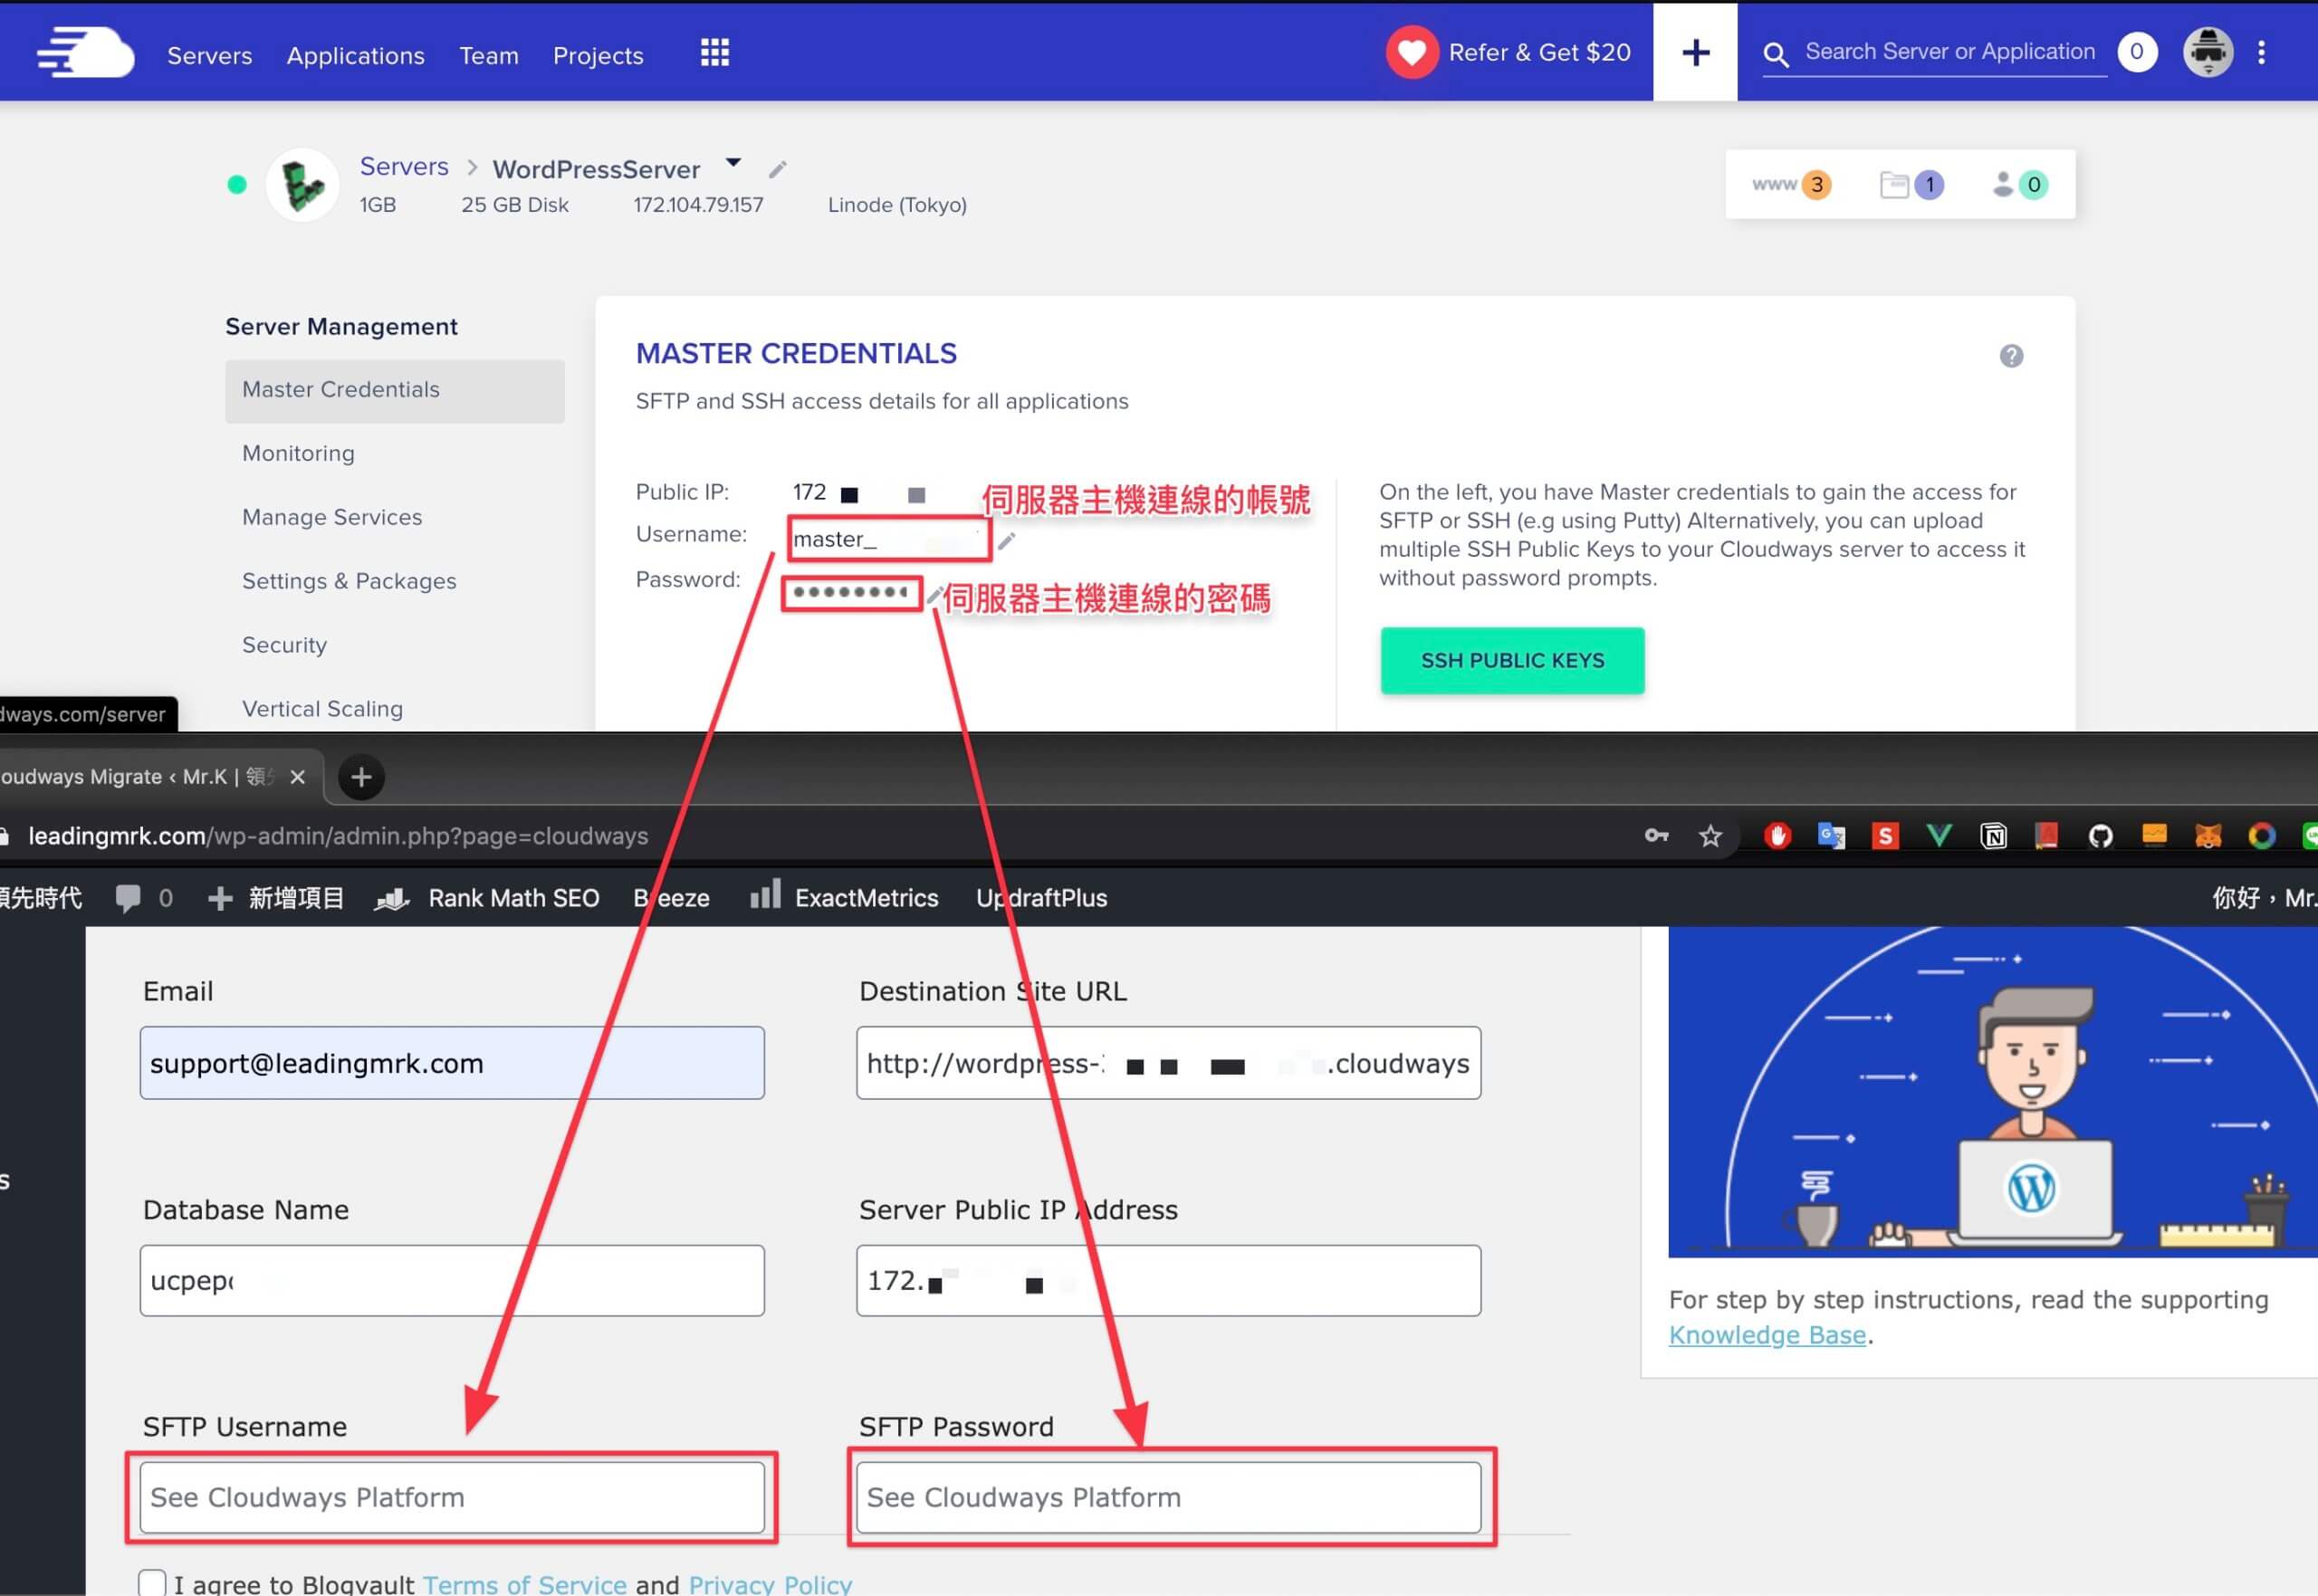Open the apps grid icon

point(714,53)
